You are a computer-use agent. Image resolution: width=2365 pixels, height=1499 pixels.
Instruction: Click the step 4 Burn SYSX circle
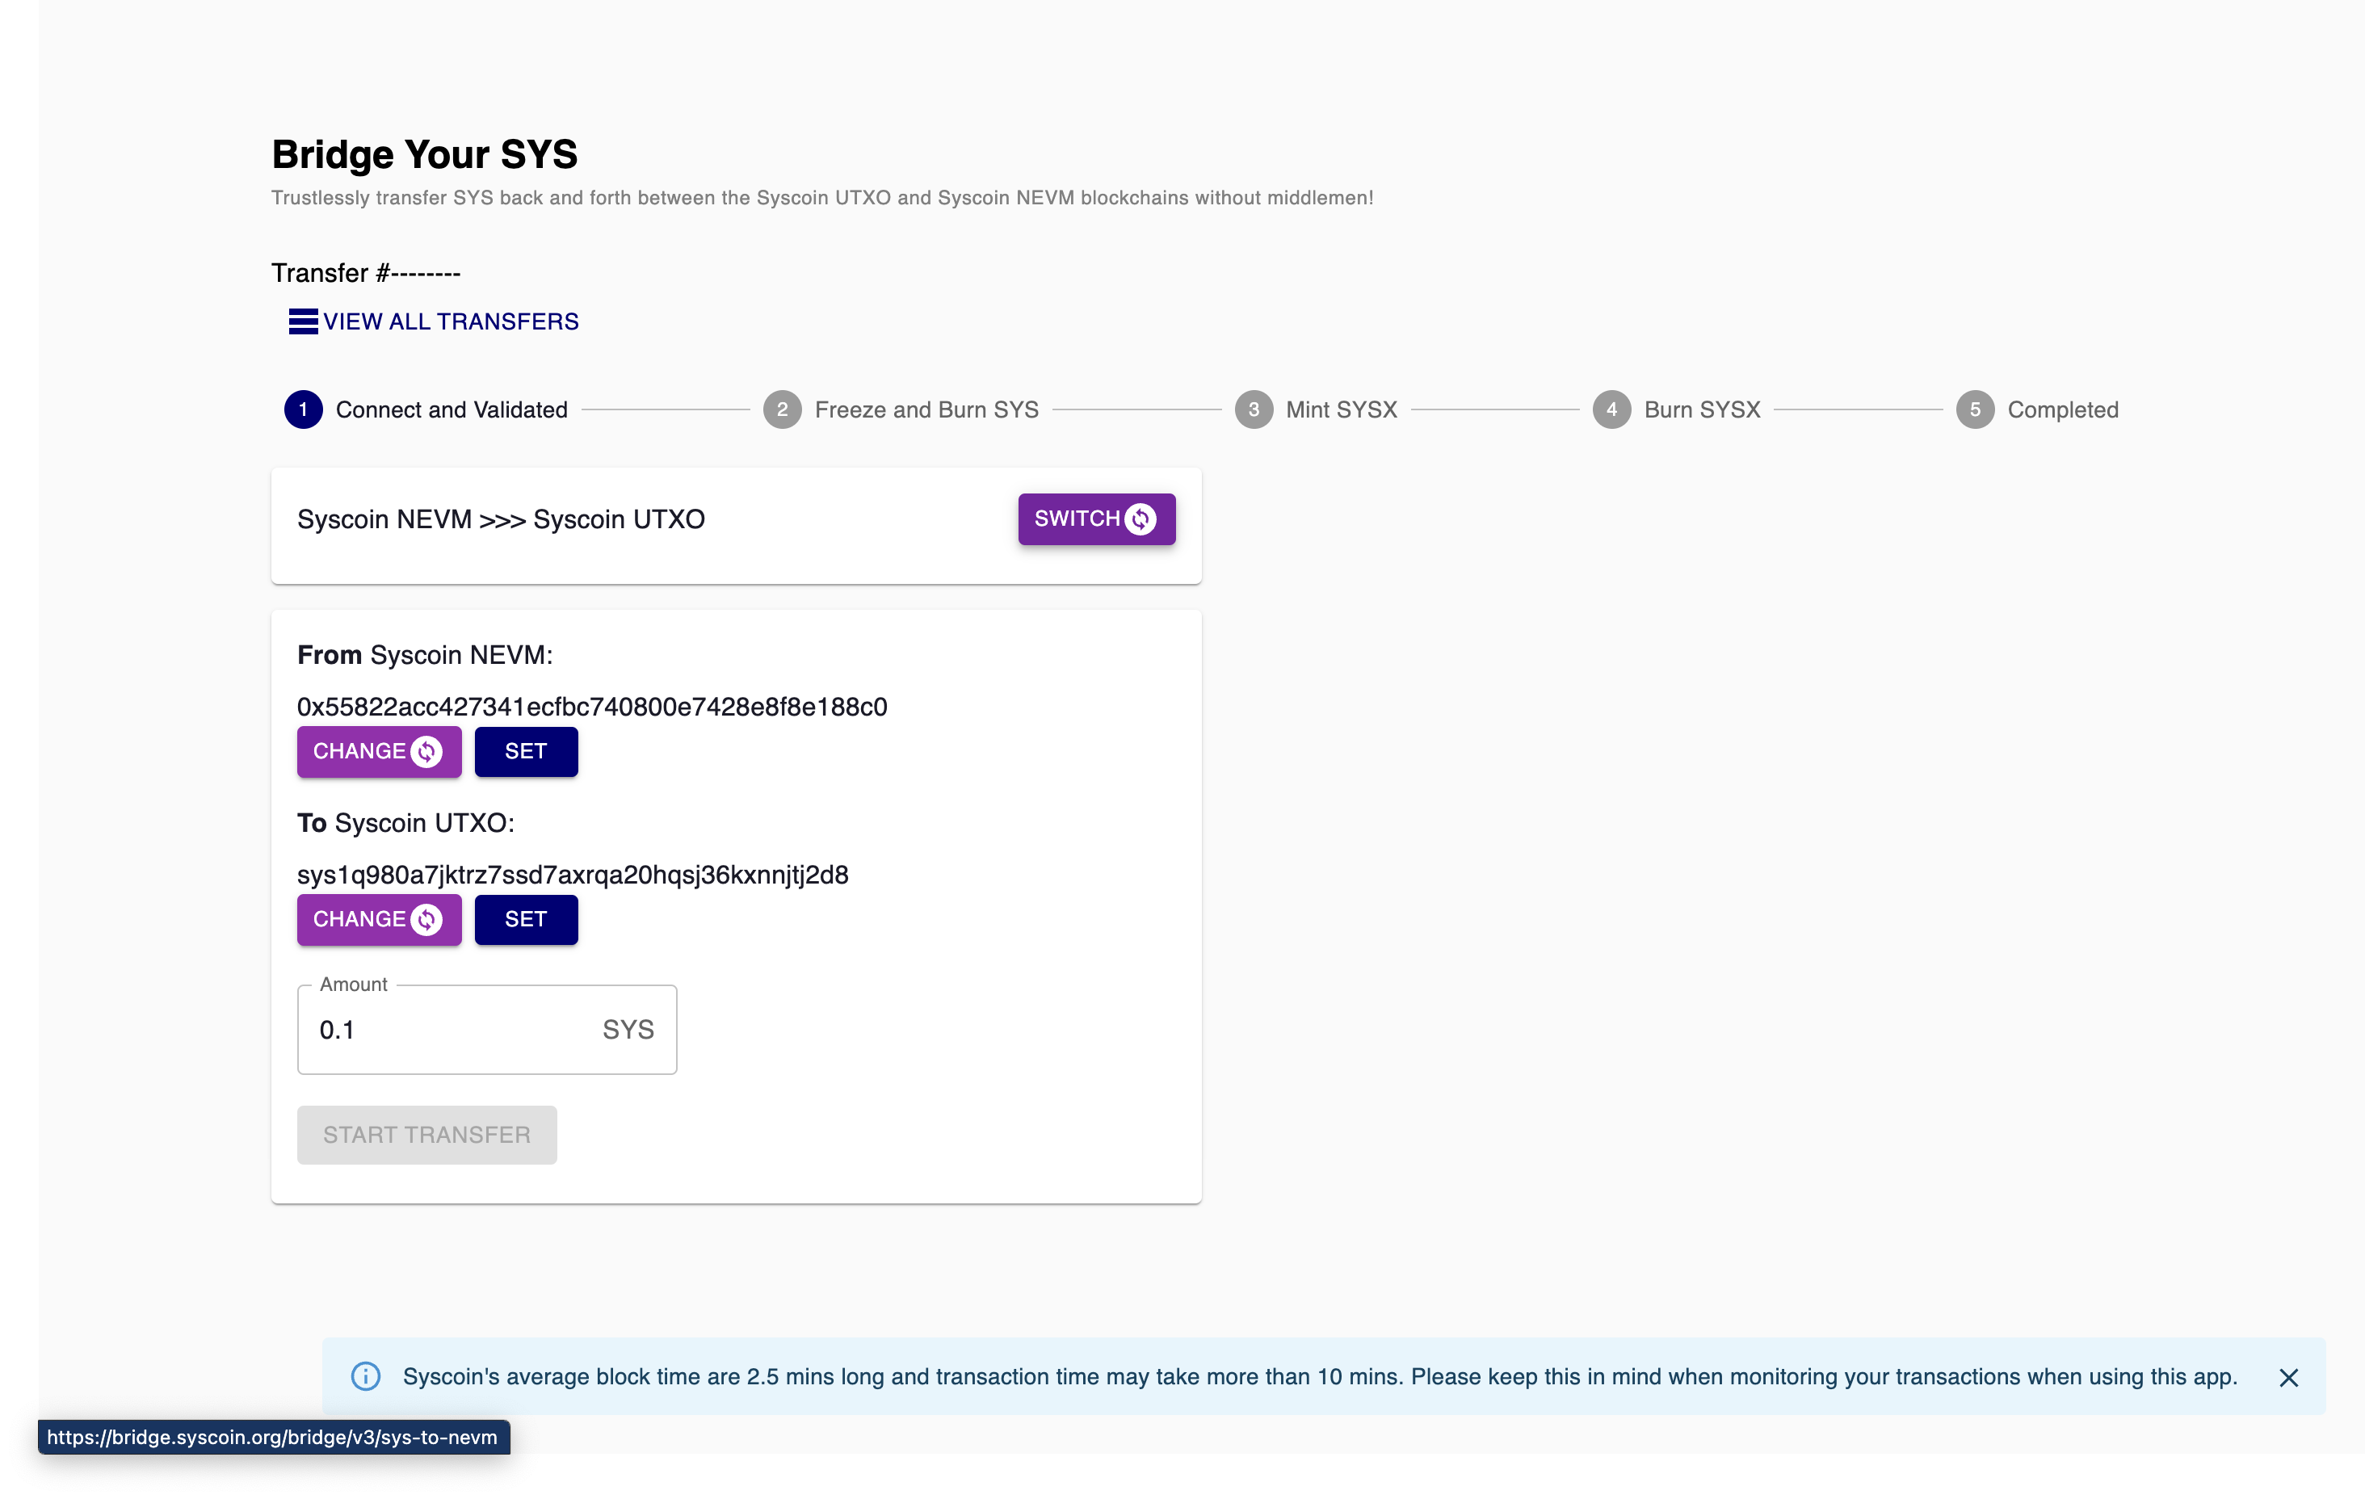click(1611, 409)
